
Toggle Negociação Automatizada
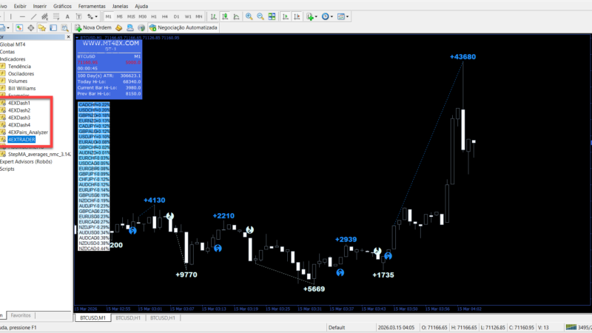click(x=184, y=27)
